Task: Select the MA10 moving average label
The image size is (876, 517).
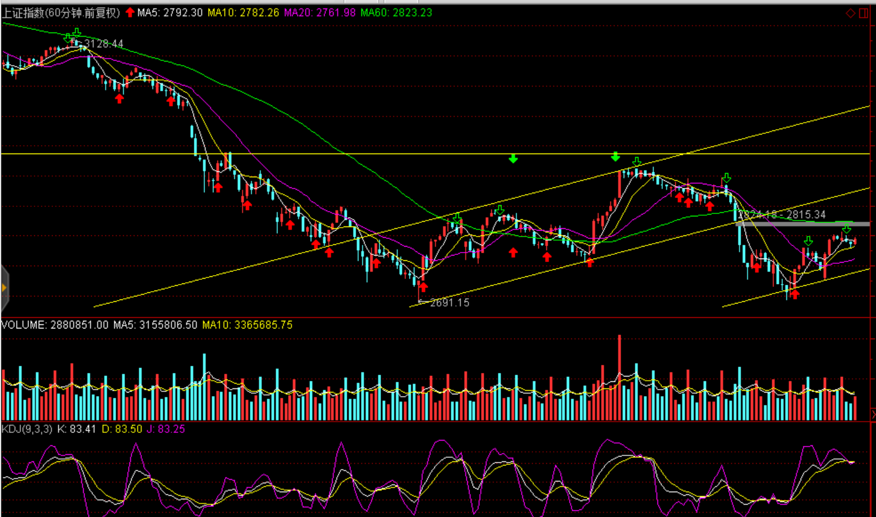Action: coord(243,12)
